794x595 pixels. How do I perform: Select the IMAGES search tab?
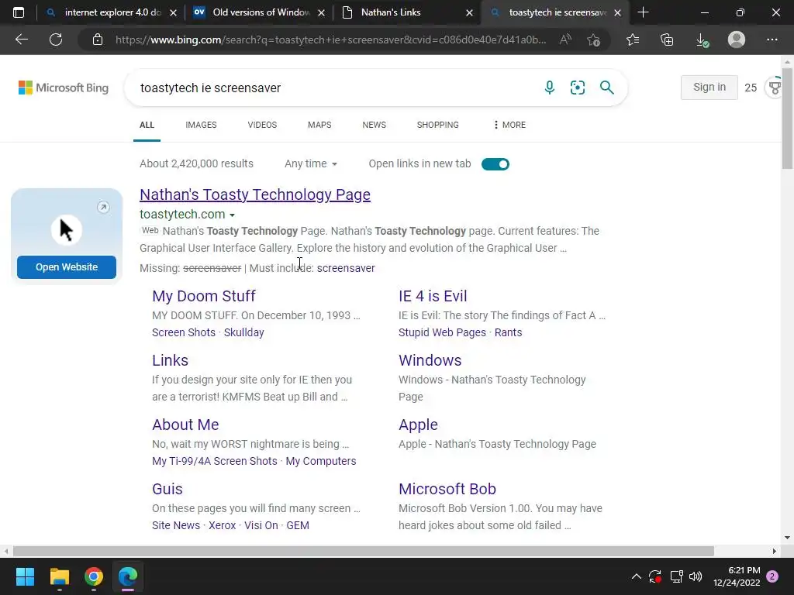click(201, 125)
